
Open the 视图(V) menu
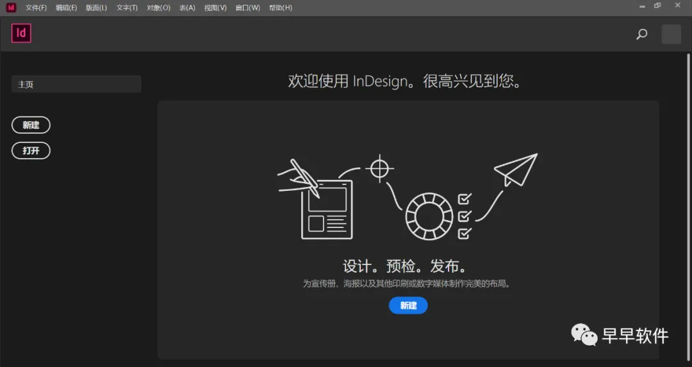(x=215, y=8)
